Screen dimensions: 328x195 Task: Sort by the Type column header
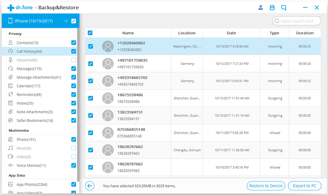coord(274,33)
